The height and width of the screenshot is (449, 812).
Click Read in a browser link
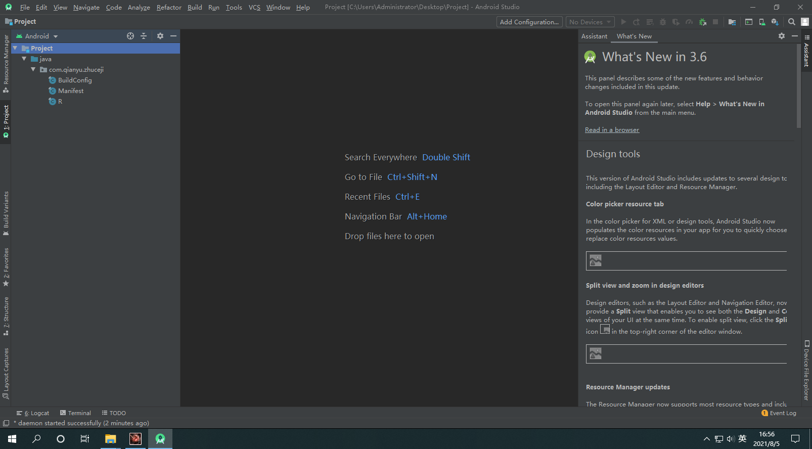click(x=612, y=130)
